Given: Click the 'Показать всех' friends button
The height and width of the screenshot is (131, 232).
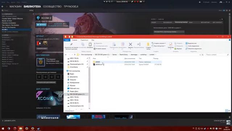Looking at the screenshot, I should coord(42,48).
